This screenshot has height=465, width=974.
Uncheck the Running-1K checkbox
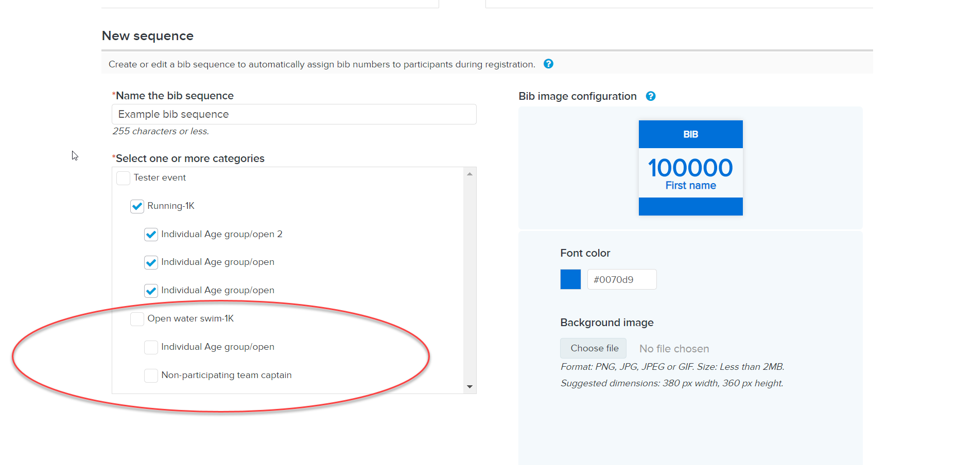[x=137, y=206]
